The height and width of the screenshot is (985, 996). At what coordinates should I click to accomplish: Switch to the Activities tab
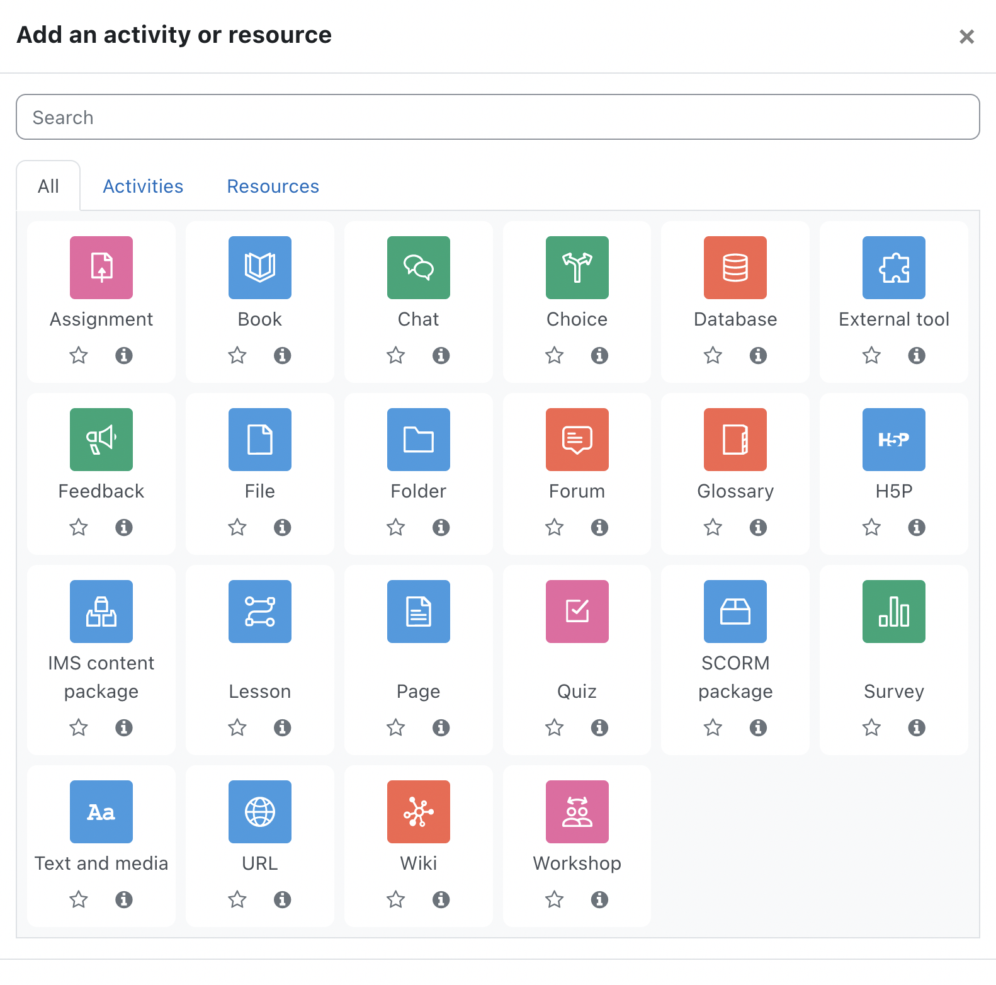143,186
